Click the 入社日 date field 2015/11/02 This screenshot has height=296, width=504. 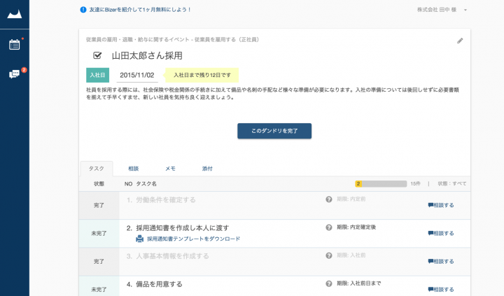click(x=137, y=75)
